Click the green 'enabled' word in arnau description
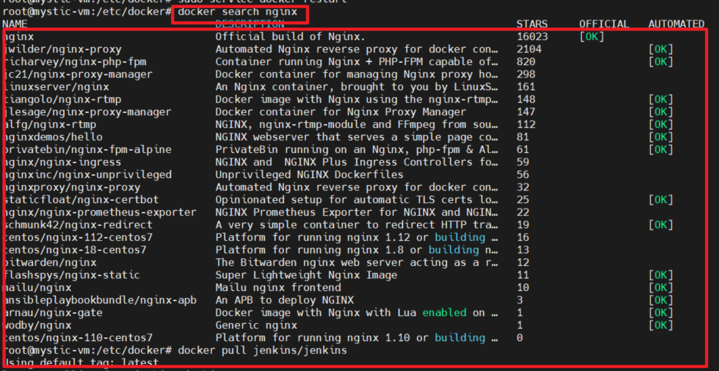Screen dimensions: 719x371 click(x=445, y=313)
